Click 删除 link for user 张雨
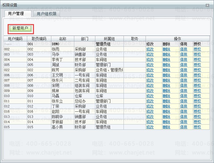The width and height of the screenshot is (214, 163). point(166,49)
